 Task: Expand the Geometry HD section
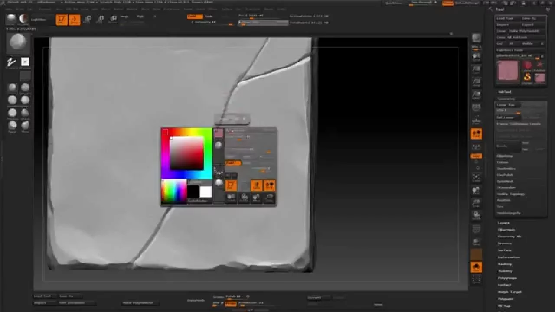click(509, 237)
